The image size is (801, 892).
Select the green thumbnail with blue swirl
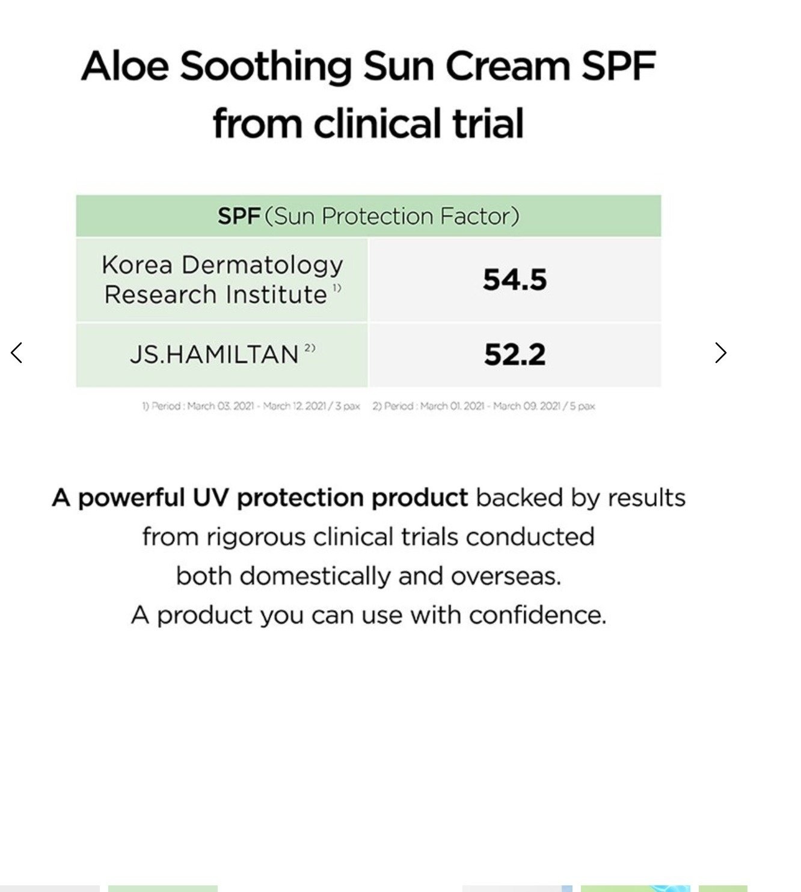point(635,888)
